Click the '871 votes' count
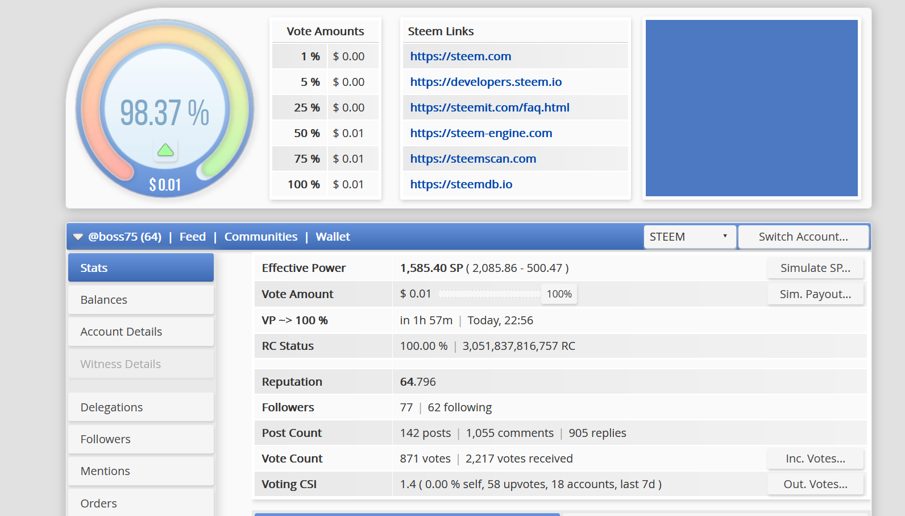 (425, 459)
